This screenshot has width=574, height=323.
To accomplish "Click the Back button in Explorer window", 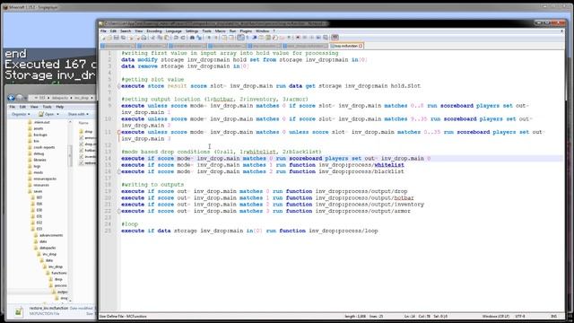I will (x=11, y=98).
